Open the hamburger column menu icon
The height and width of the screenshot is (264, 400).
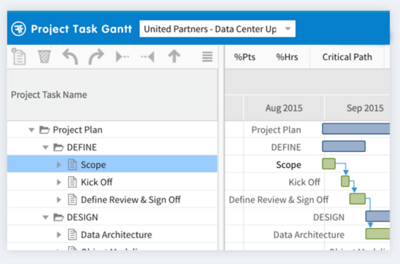pos(207,57)
